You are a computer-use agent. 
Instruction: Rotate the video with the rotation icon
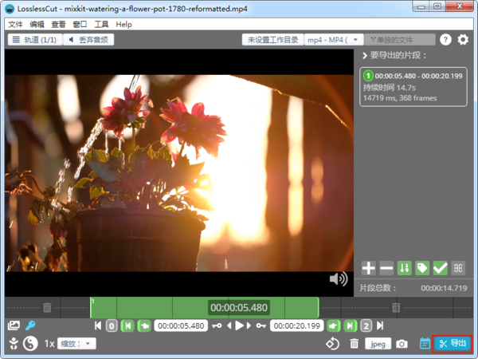coord(333,344)
